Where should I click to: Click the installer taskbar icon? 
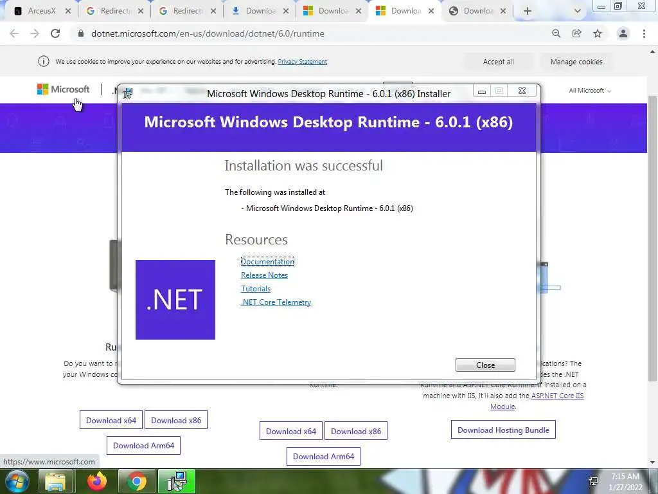click(x=177, y=481)
